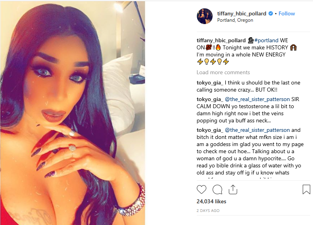Share the post using the share icon
This screenshot has width=313, height=225.
tap(233, 189)
